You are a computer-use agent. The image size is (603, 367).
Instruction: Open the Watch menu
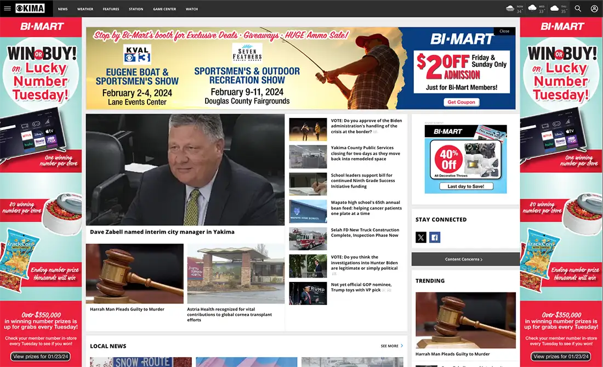pyautogui.click(x=191, y=9)
